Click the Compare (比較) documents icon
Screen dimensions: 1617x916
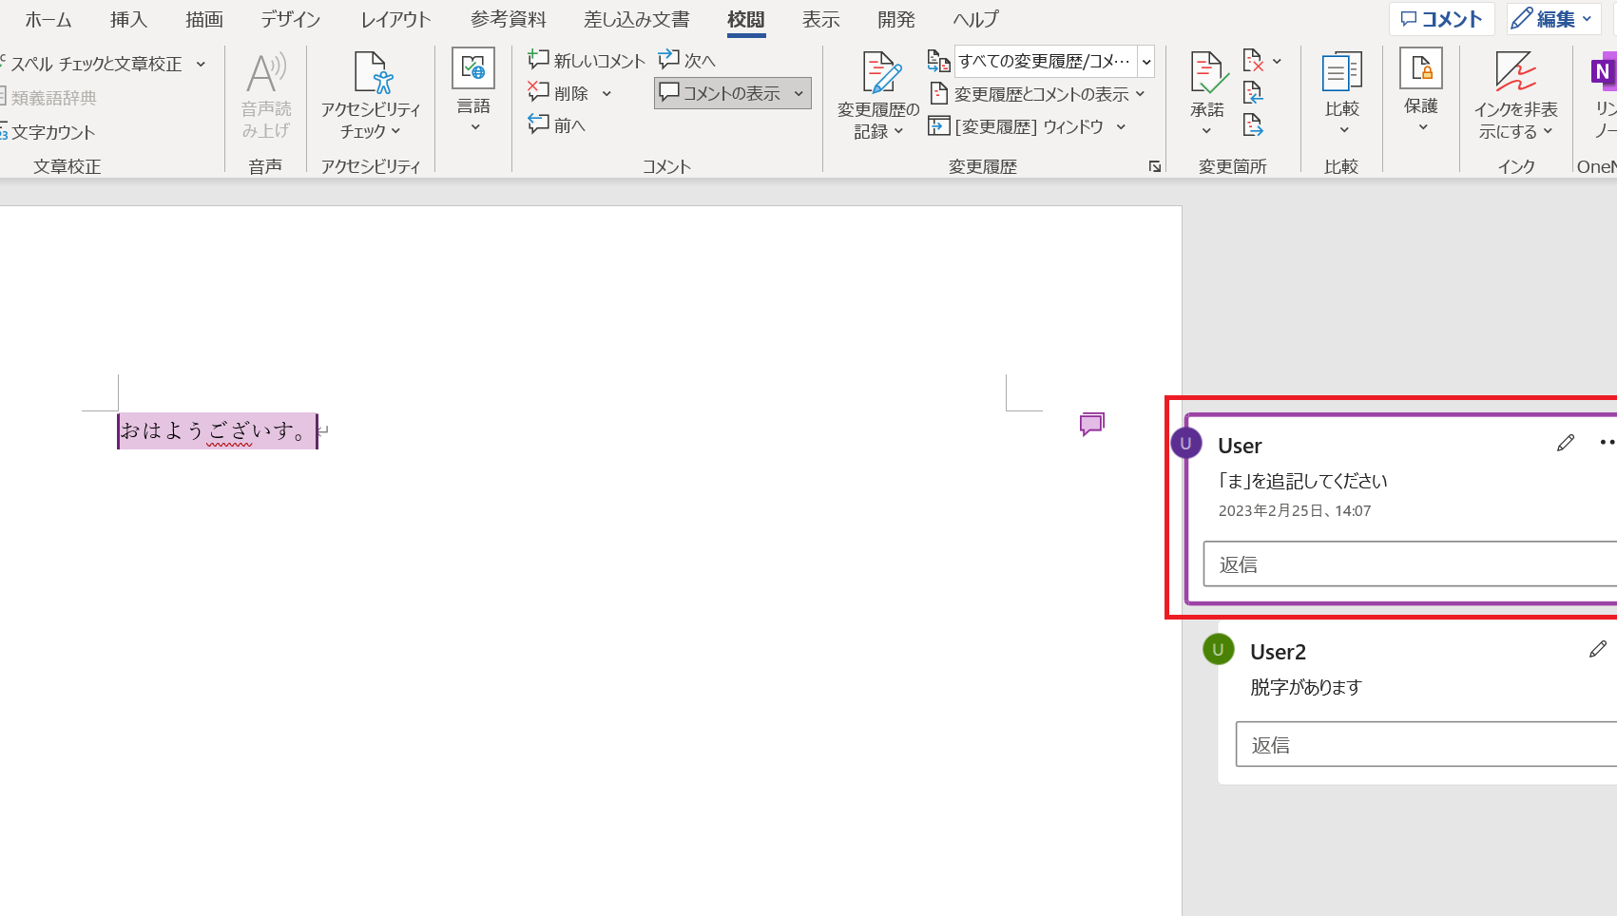coord(1341,74)
